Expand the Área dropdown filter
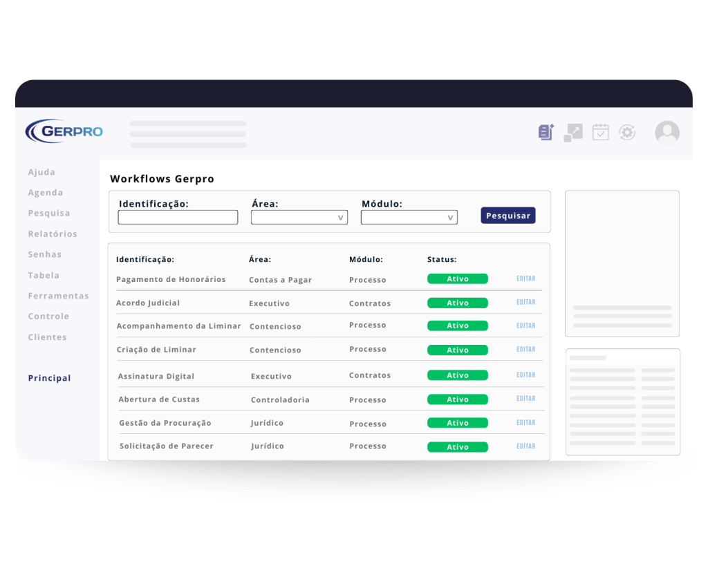This screenshot has height=566, width=708. [299, 218]
